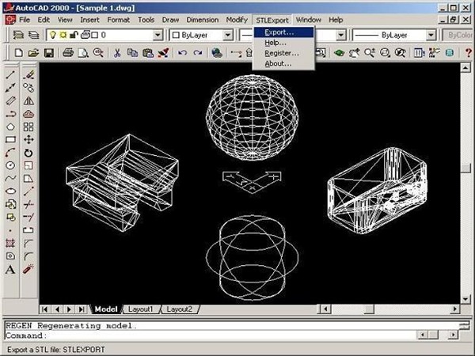The height and width of the screenshot is (356, 475).
Task: Open the Dimension menu
Action: coord(203,20)
